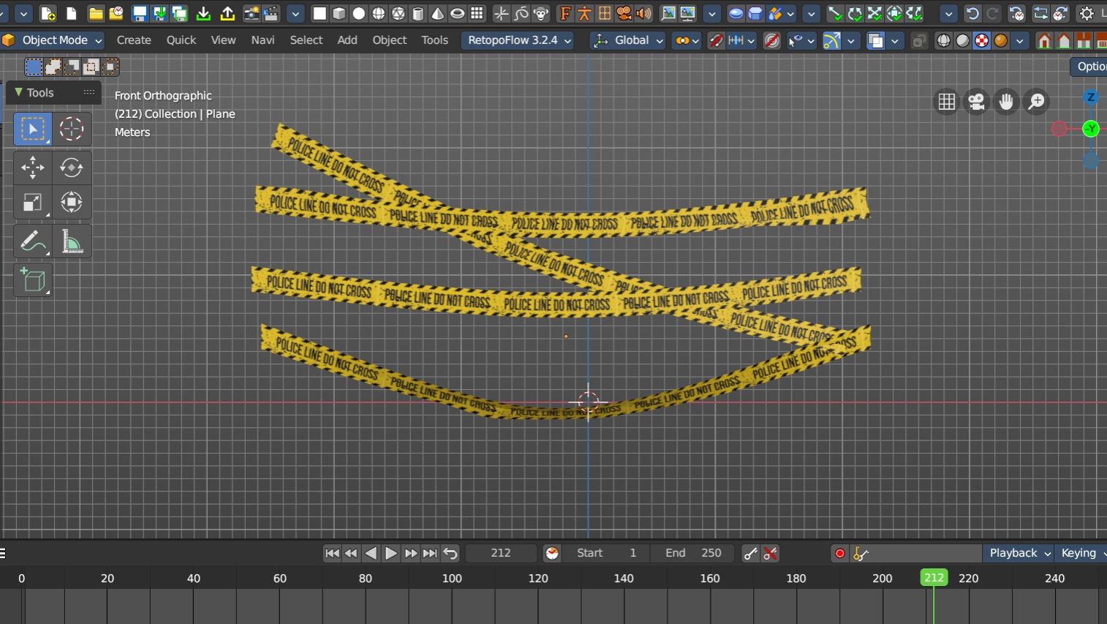Choose the Annotate pencil tool
Image resolution: width=1107 pixels, height=624 pixels.
pyautogui.click(x=32, y=241)
